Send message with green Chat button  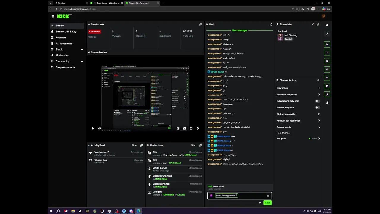click(267, 203)
